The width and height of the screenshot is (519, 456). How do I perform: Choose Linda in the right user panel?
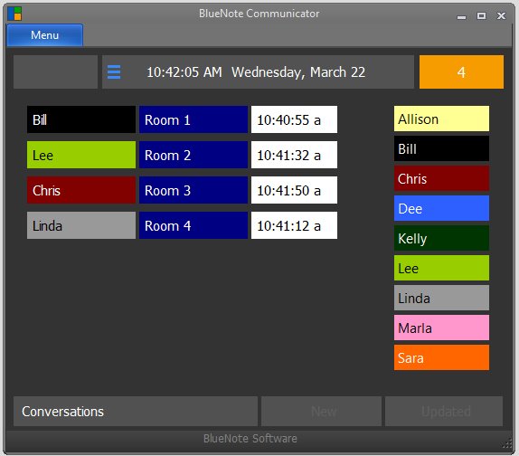point(441,298)
